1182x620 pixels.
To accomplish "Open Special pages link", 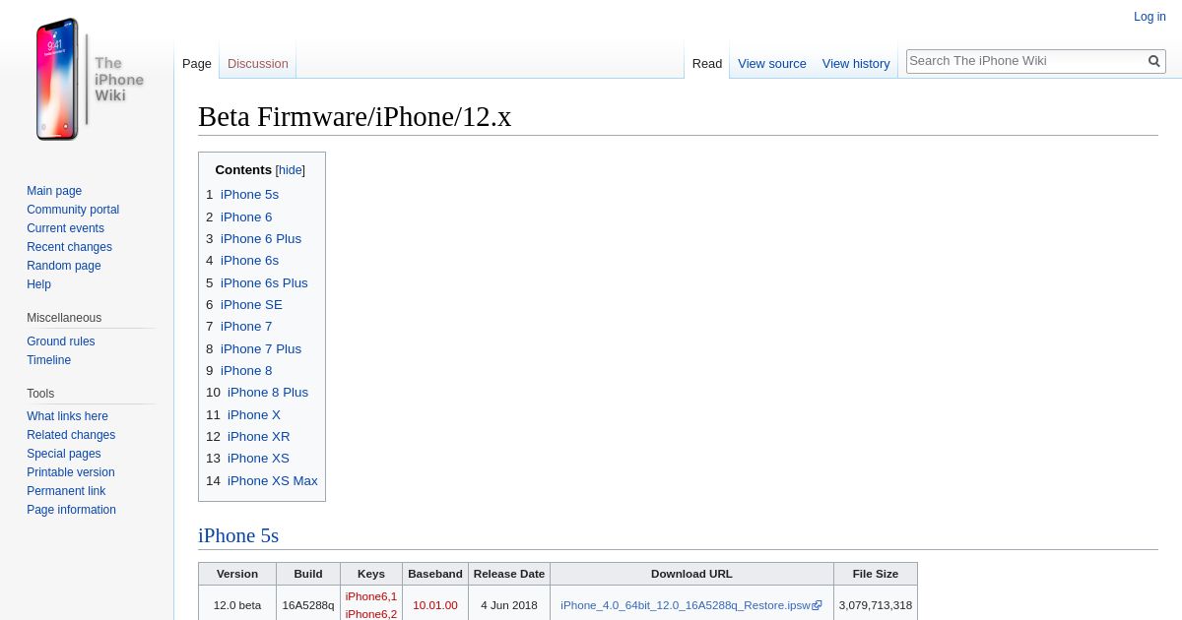I will 64,454.
